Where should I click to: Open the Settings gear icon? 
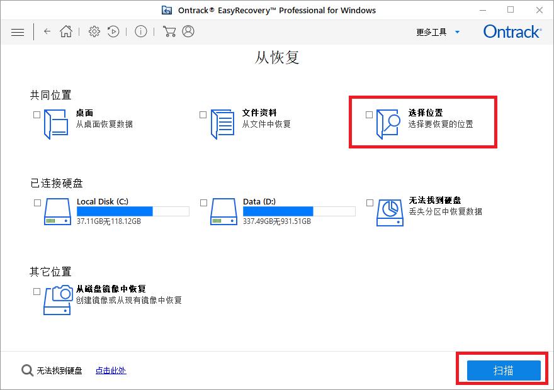click(x=94, y=31)
